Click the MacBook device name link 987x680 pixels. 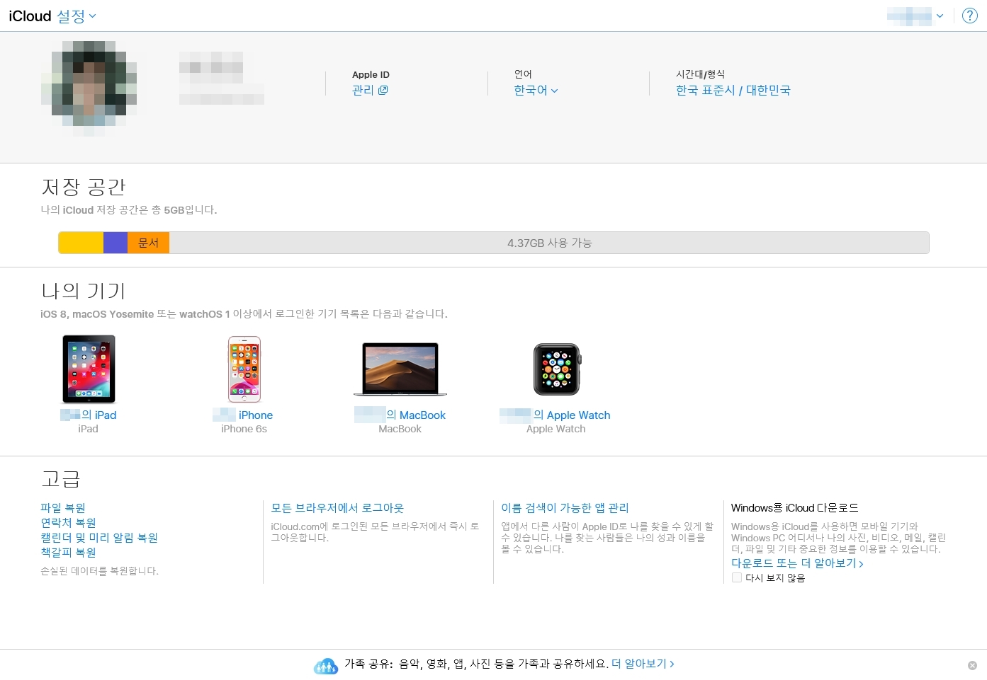pos(400,415)
